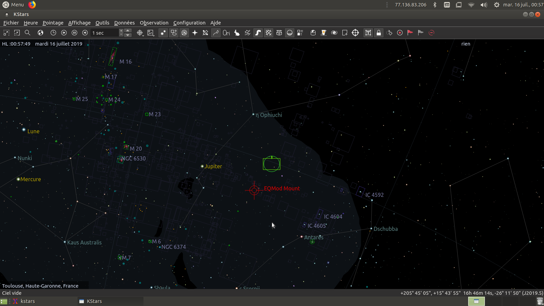The height and width of the screenshot is (306, 544).
Task: Open the Bluetooth tray indicator
Action: click(435, 5)
